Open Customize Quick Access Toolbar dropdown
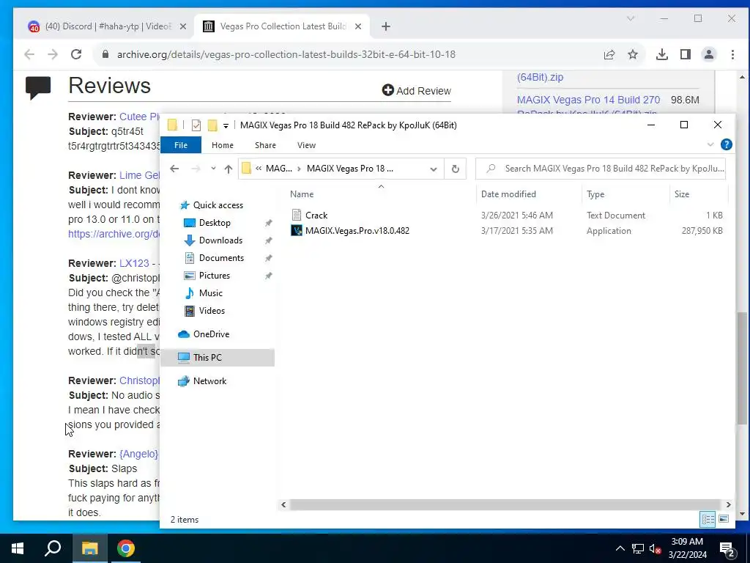Viewport: 750px width, 563px height. pos(226,126)
